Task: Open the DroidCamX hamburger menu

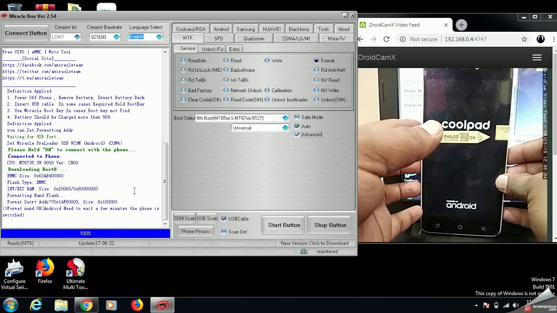Action: point(537,57)
